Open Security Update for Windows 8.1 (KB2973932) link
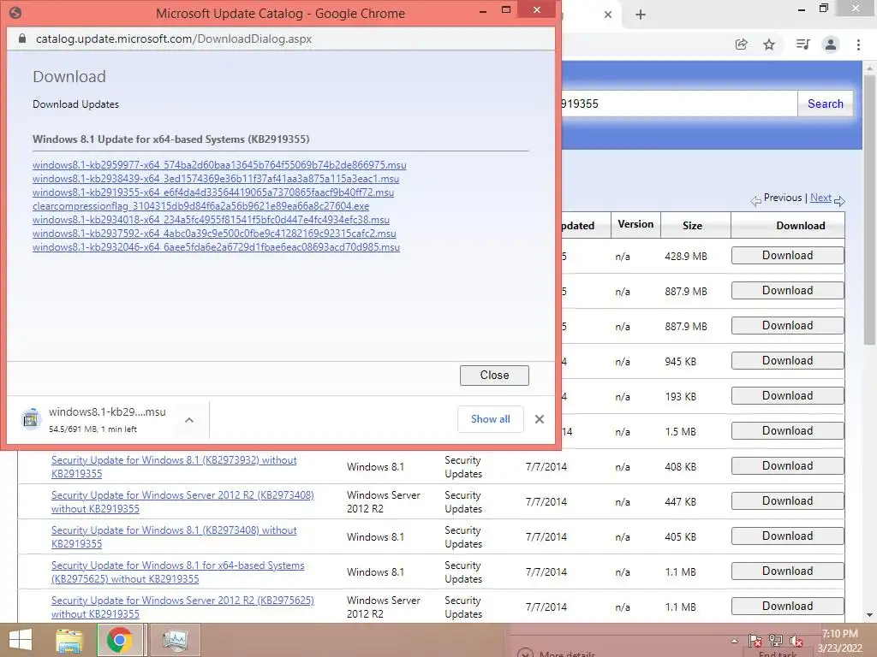The width and height of the screenshot is (877, 657). click(x=174, y=467)
